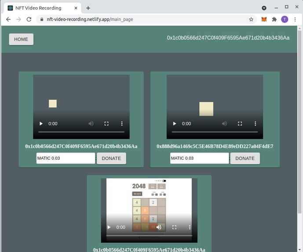Viewport: 303px width, 252px height.
Task: Click address 0x1c0b... under first video
Action: [81, 146]
